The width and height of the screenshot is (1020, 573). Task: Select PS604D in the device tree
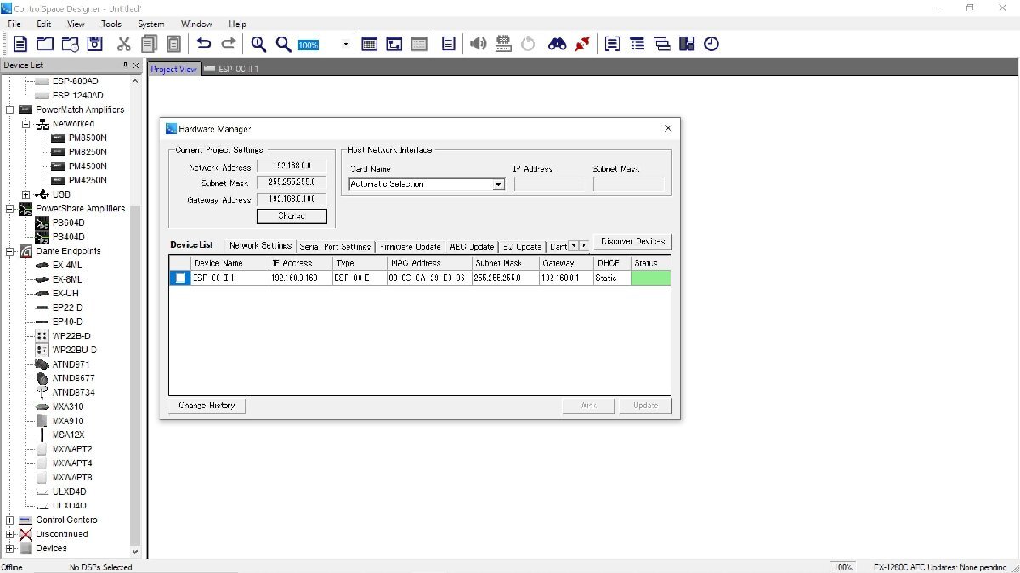(x=69, y=222)
